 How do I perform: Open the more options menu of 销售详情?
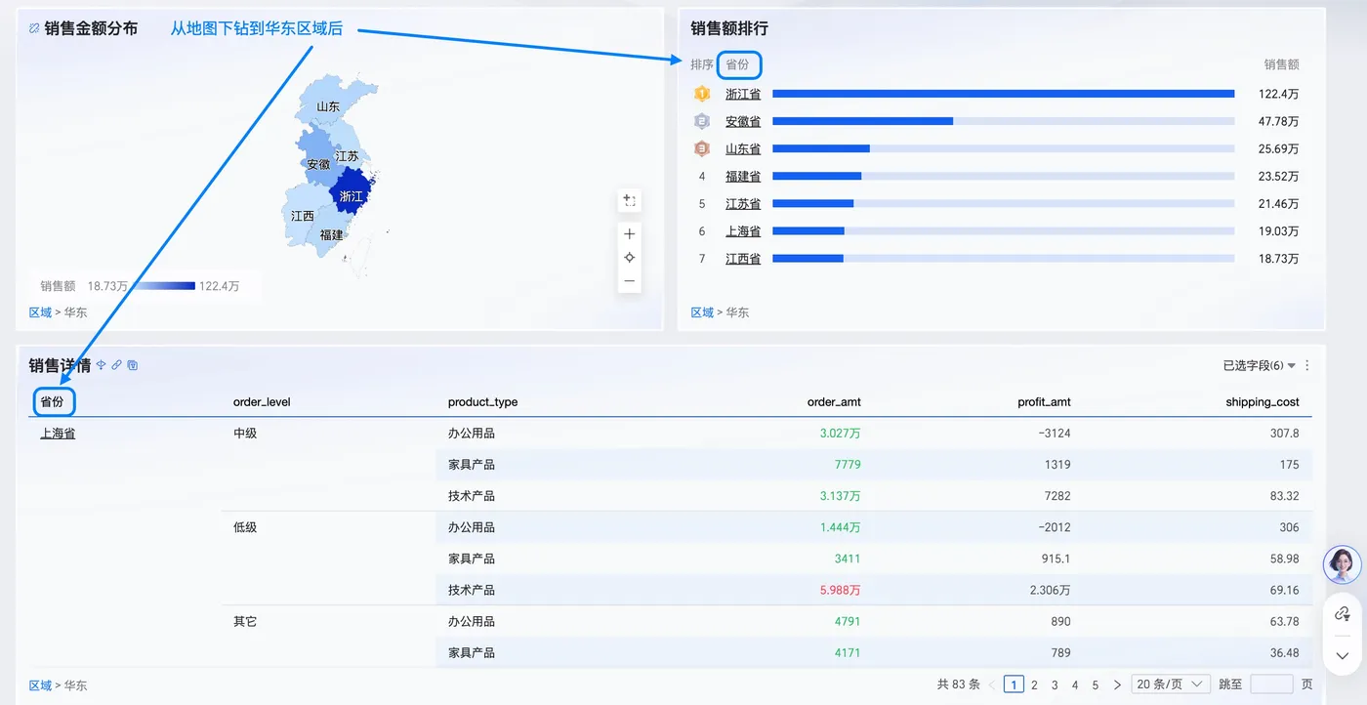[x=1307, y=366]
